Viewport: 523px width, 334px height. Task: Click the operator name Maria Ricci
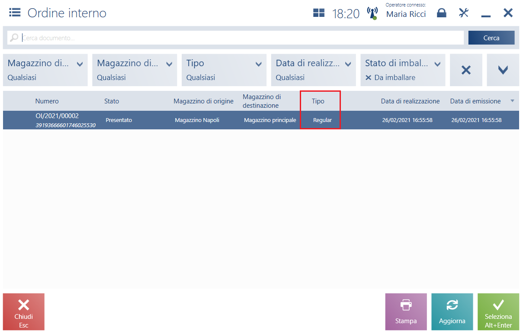406,14
